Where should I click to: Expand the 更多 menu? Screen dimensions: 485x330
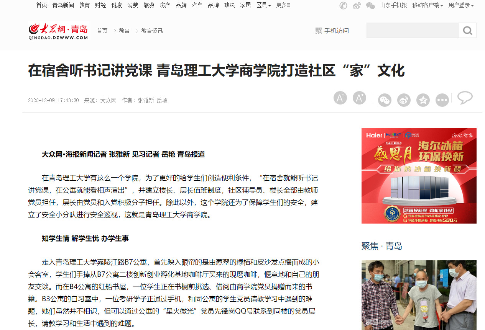[x=283, y=5]
